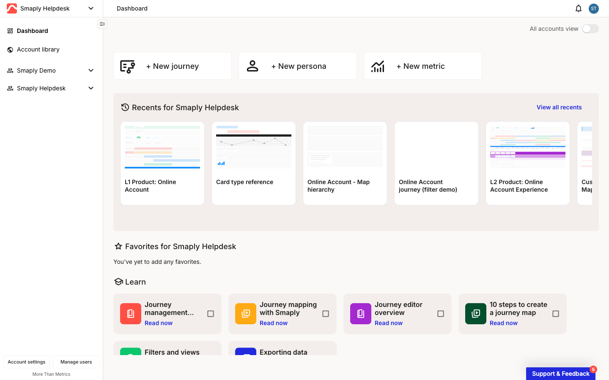Click the Account library globe icon
609x380 pixels.
point(10,49)
